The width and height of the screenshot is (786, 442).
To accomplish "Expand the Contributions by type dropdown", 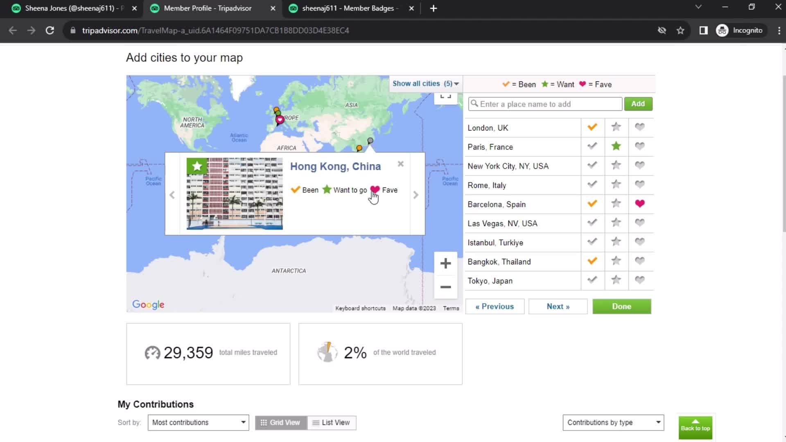I will [613, 422].
